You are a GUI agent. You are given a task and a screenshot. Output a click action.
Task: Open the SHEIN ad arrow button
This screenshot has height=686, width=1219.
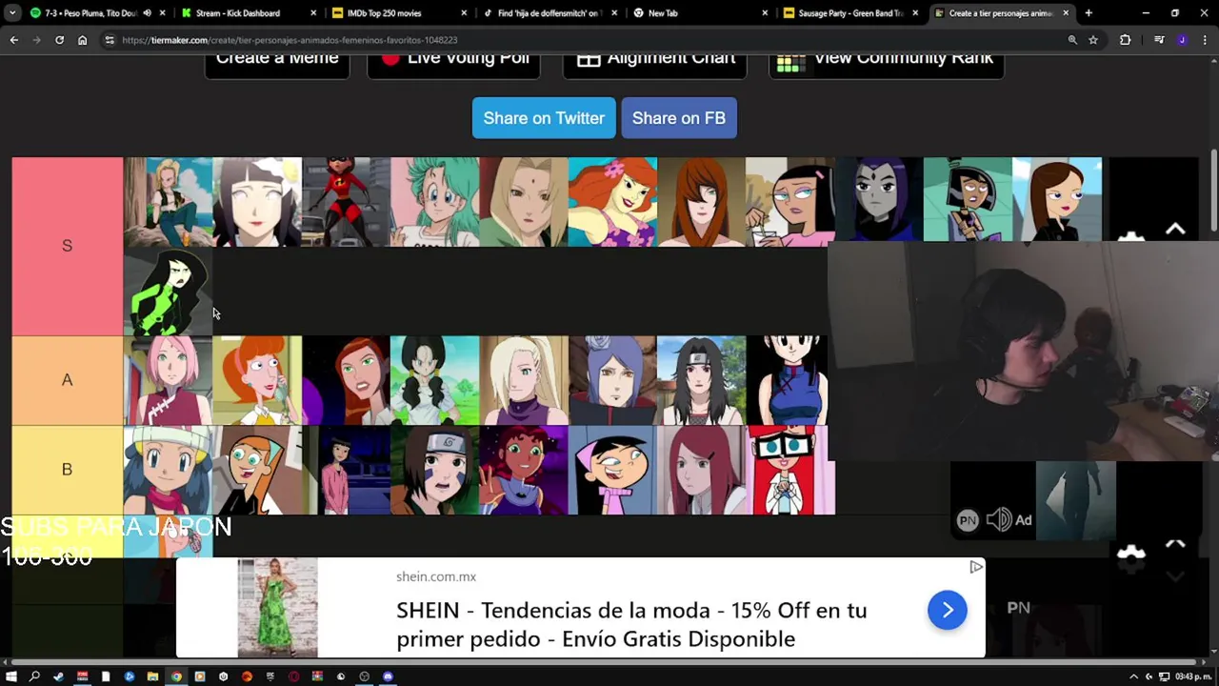click(948, 610)
